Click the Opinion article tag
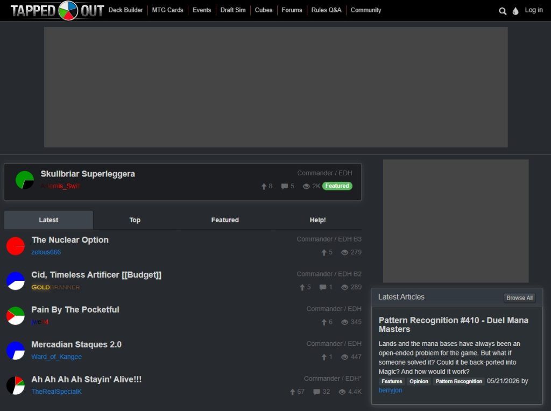The width and height of the screenshot is (551, 411). pos(419,381)
